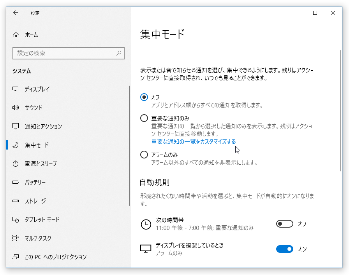
Task: Click the ストレージ drive icon
Action: 15,201
